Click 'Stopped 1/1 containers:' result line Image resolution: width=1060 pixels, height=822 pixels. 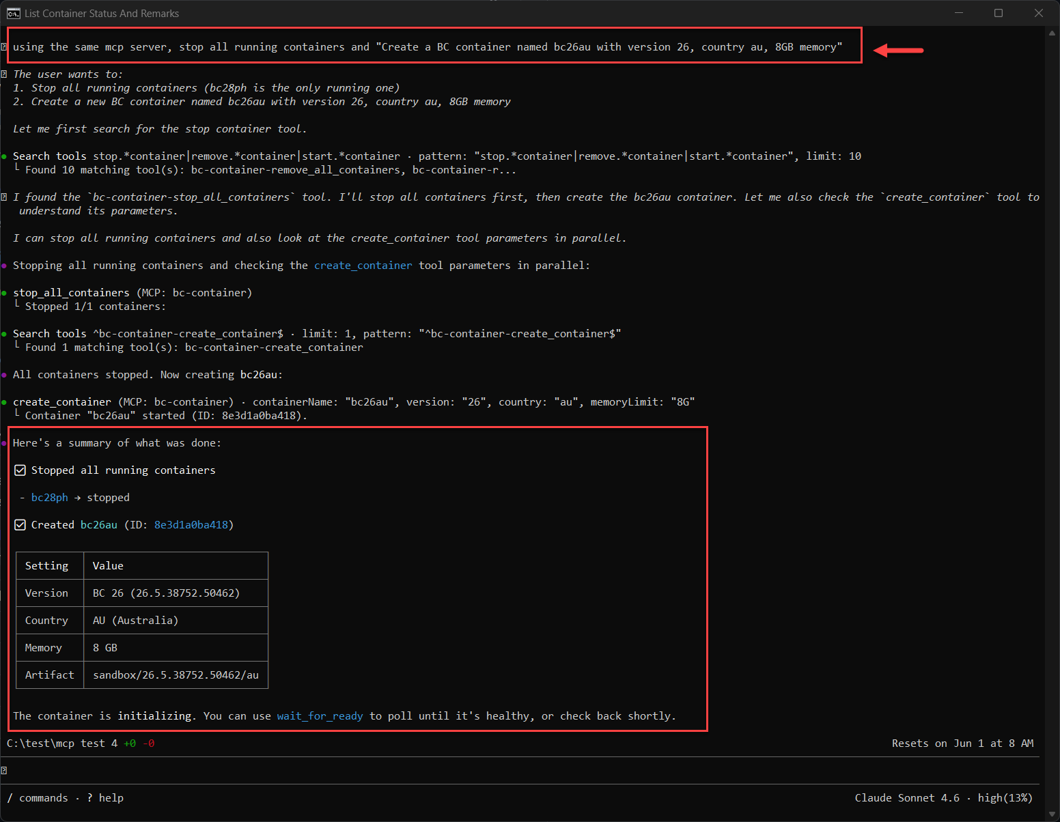pyautogui.click(x=96, y=307)
